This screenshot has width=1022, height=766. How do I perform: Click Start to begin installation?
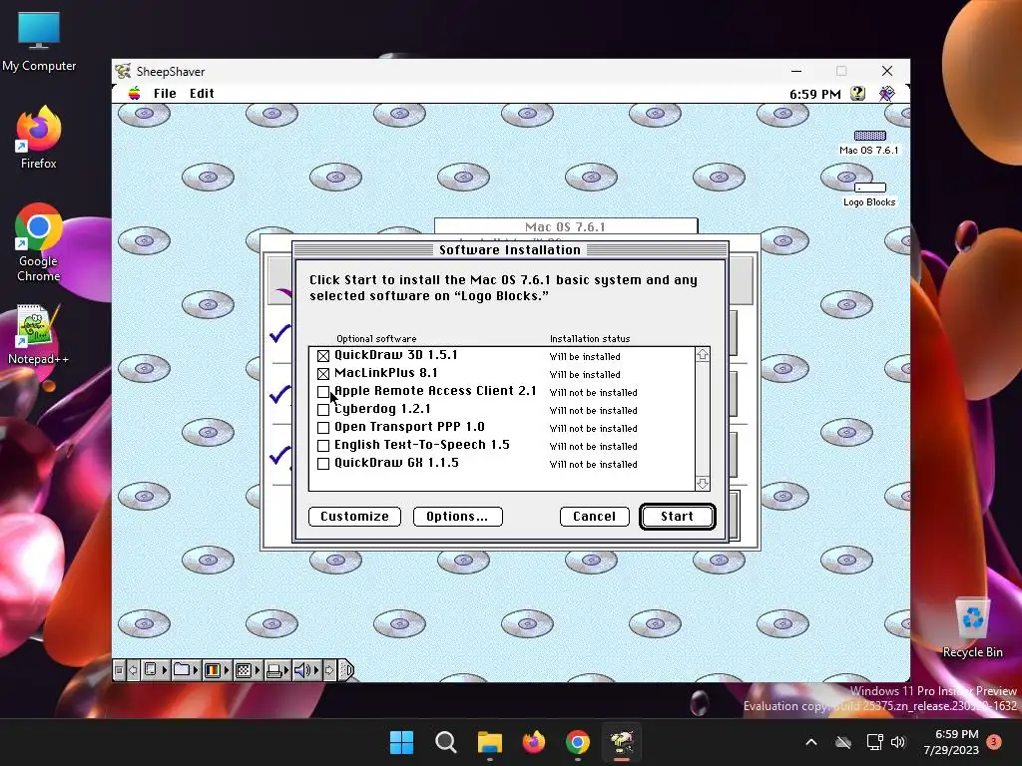point(678,517)
